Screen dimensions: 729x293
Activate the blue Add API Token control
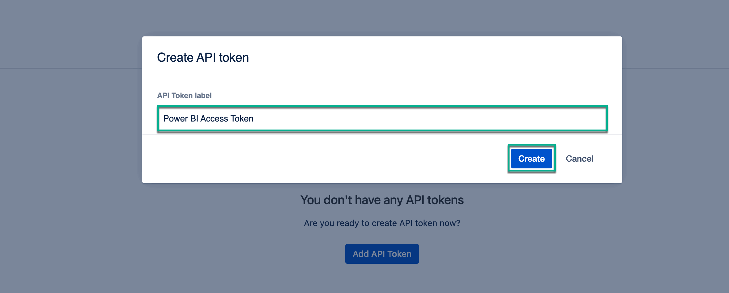pos(382,254)
